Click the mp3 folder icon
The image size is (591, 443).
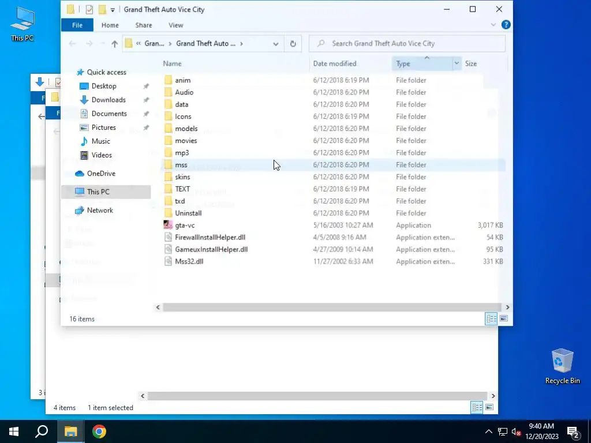169,152
